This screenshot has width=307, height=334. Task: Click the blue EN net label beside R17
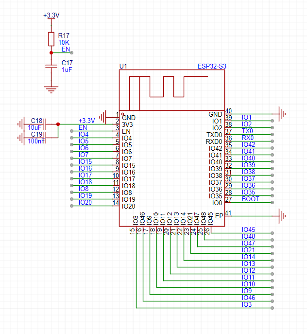66,49
